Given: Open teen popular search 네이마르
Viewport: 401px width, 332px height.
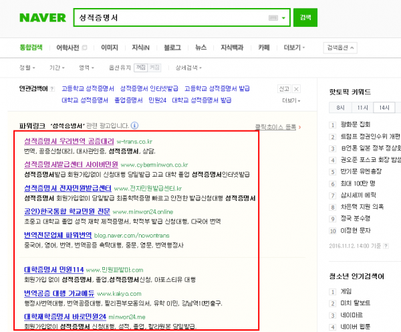Looking at the screenshot, I should click(x=352, y=315).
